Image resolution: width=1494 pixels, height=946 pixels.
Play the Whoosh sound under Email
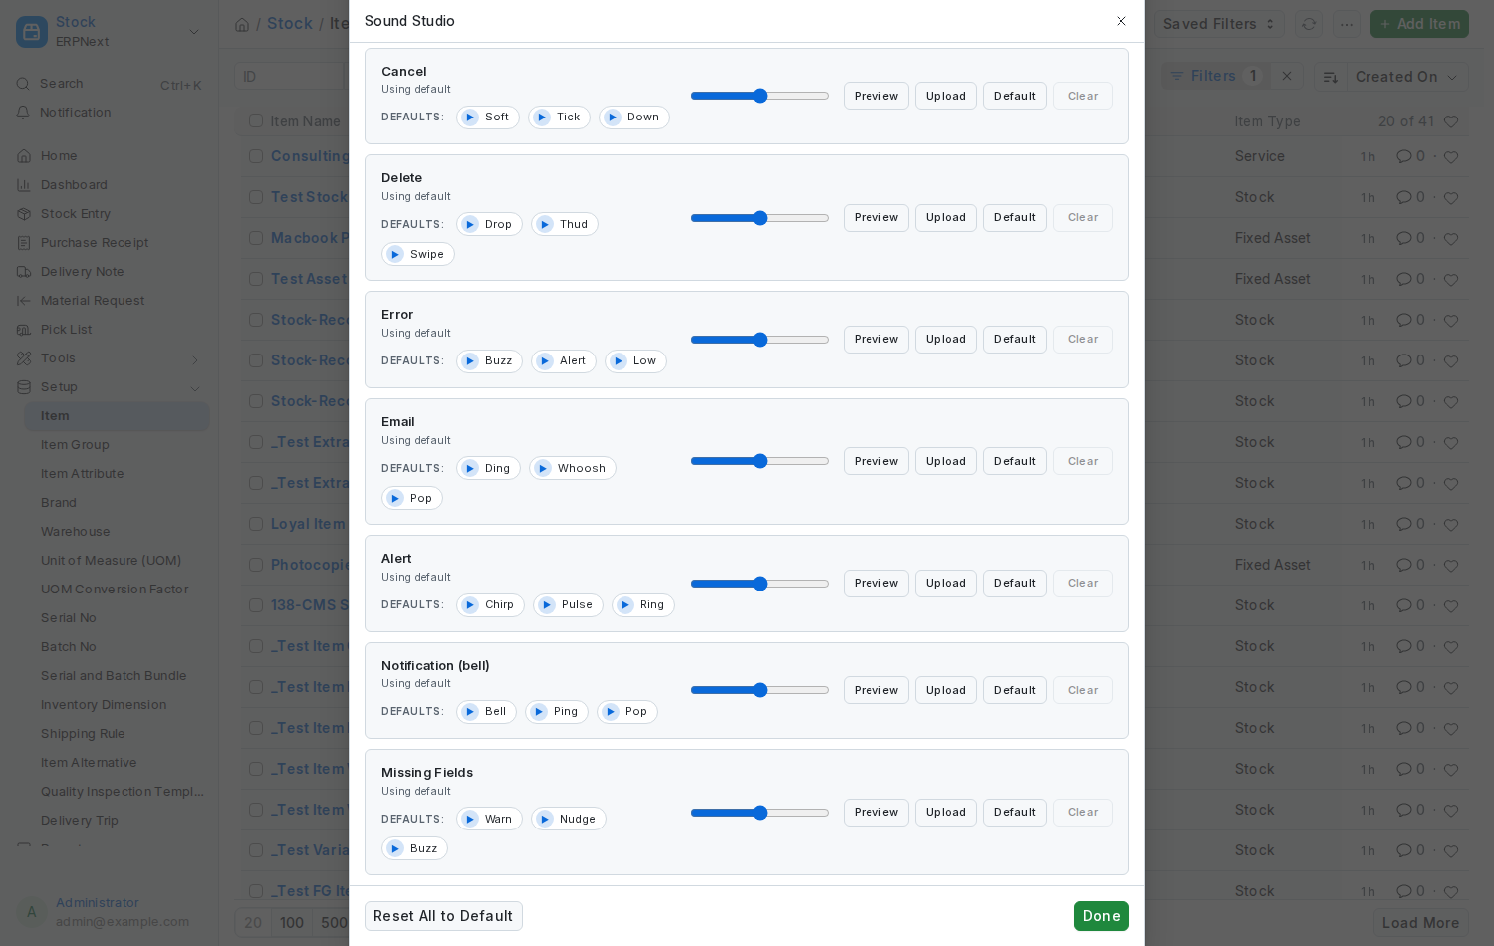pos(573,469)
